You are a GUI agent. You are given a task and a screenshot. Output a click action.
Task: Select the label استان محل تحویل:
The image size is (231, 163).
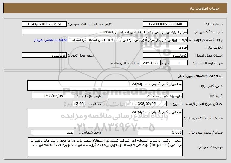point(208,56)
